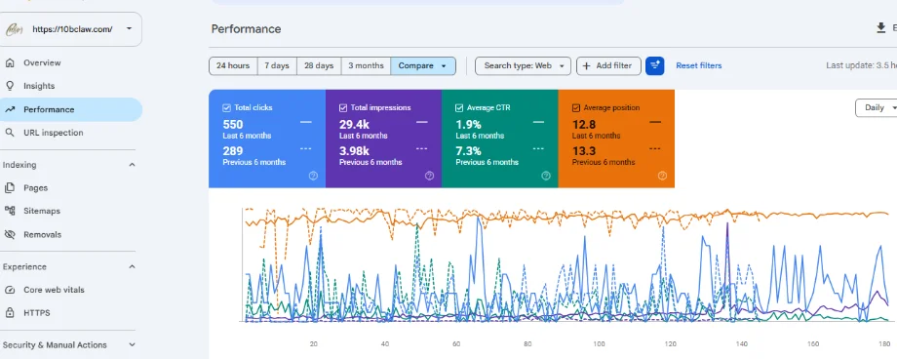
Task: Select the 24 hours date range
Action: click(x=233, y=65)
